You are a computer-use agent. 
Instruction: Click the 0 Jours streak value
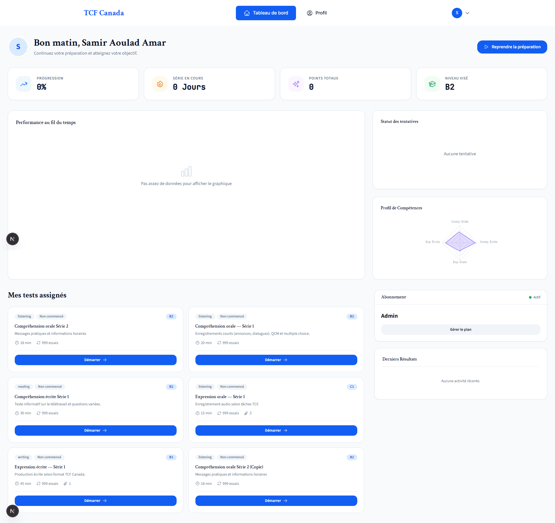click(189, 87)
